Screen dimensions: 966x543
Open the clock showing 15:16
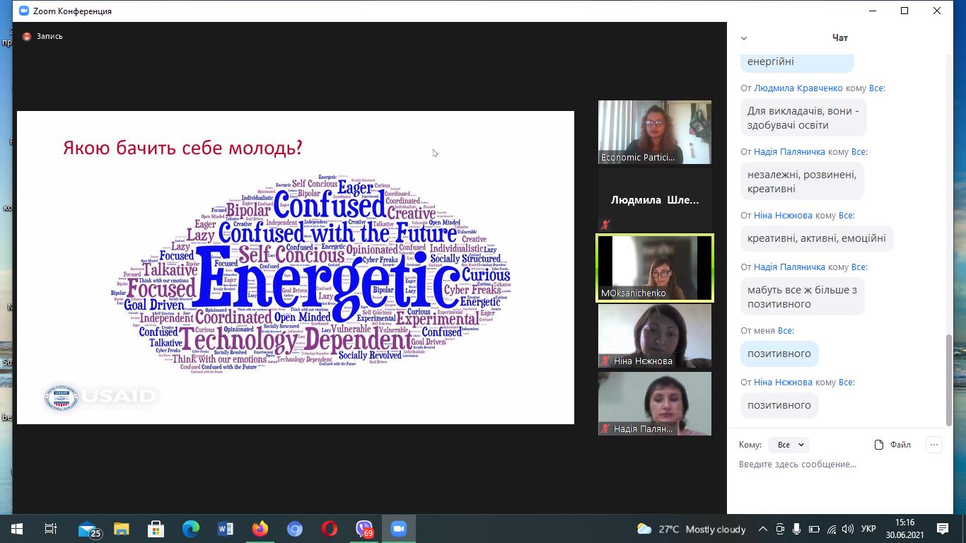click(x=904, y=529)
